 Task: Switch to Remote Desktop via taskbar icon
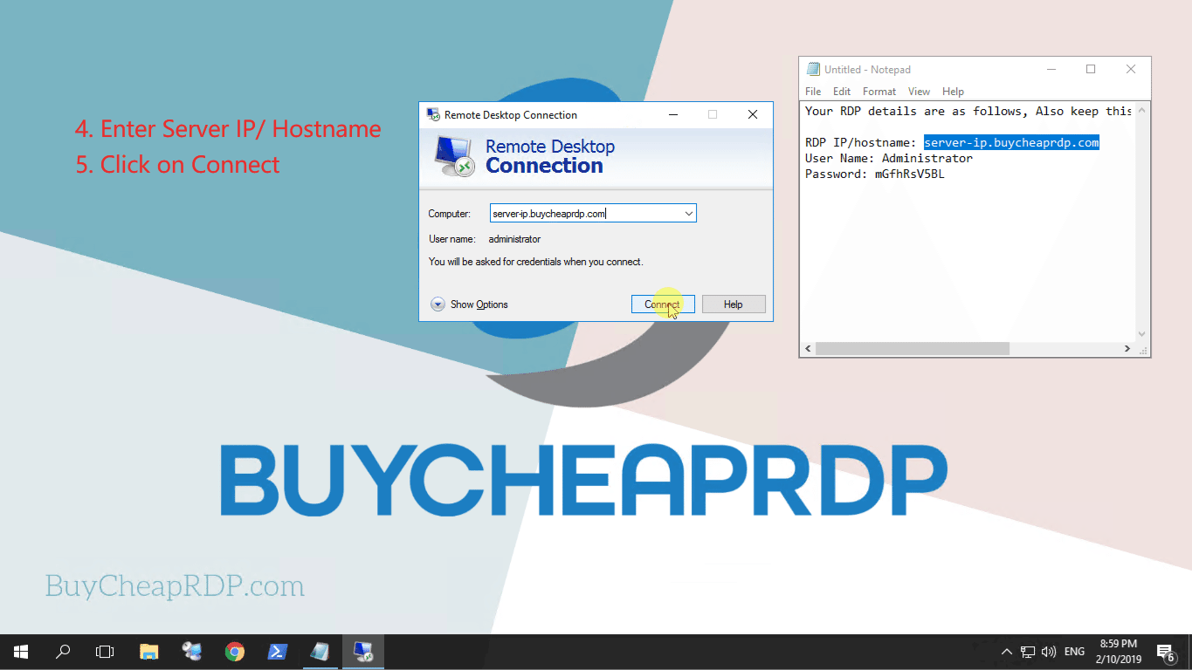(x=363, y=652)
